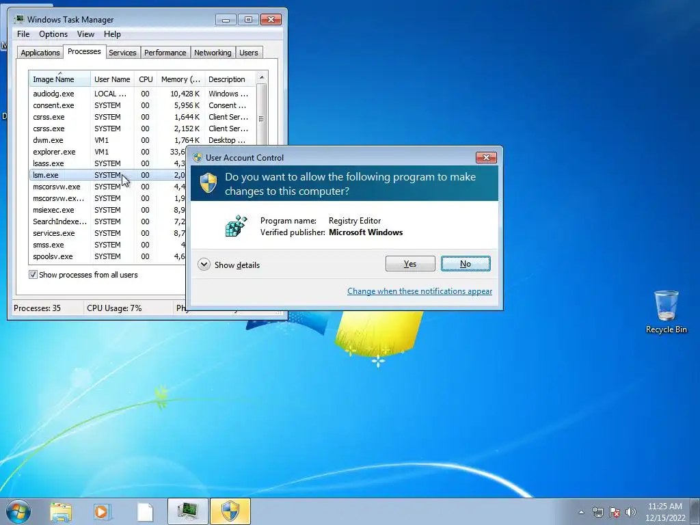Open the File menu in Task Manager
Image resolution: width=700 pixels, height=525 pixels.
[23, 34]
